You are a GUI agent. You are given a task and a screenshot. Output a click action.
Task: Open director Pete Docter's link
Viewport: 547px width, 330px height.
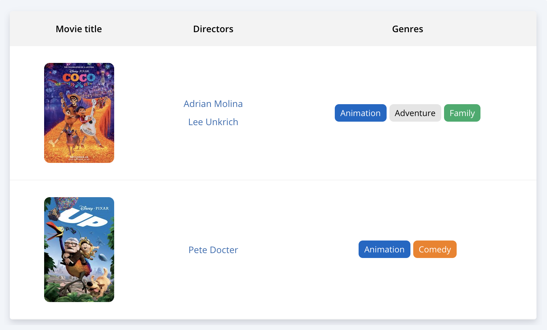click(x=213, y=250)
